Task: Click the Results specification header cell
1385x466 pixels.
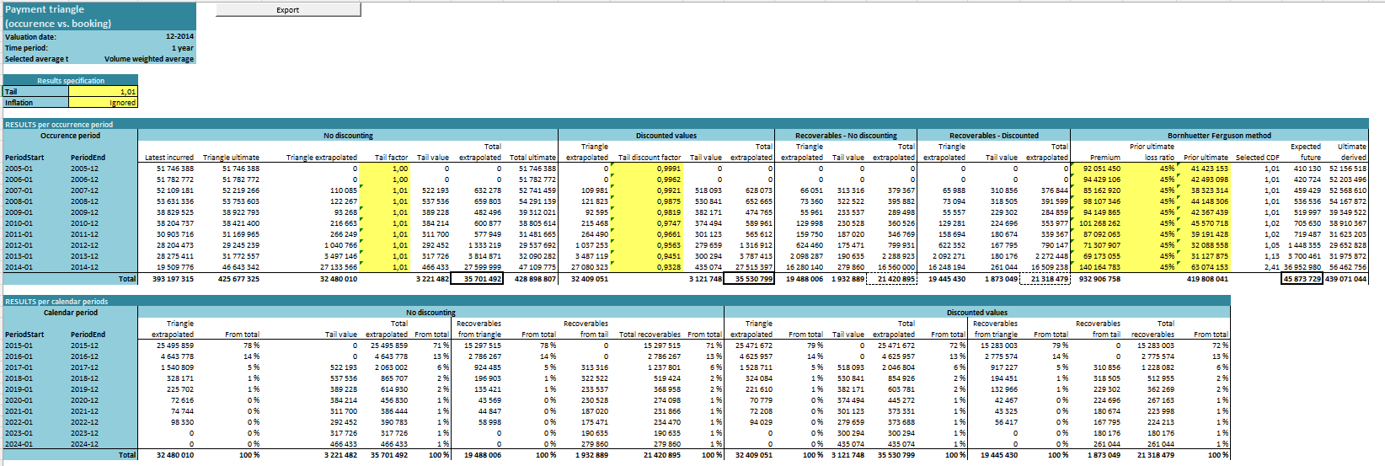Action: pos(71,81)
